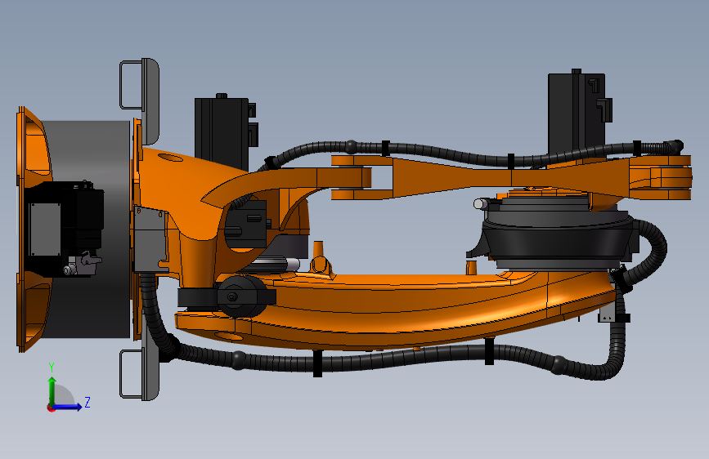Click the red origin dot of the triad
The width and height of the screenshot is (709, 459).
[x=50, y=408]
